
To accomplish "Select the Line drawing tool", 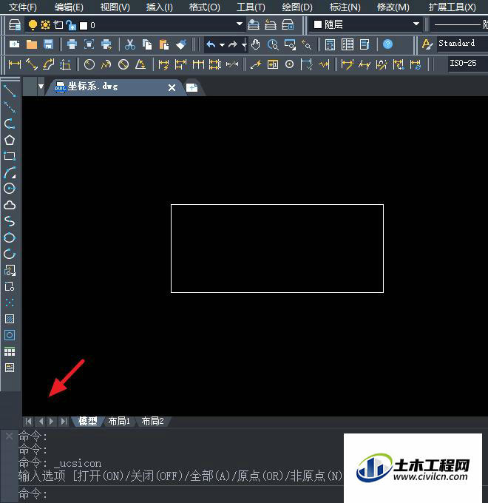I will pos(10,91).
